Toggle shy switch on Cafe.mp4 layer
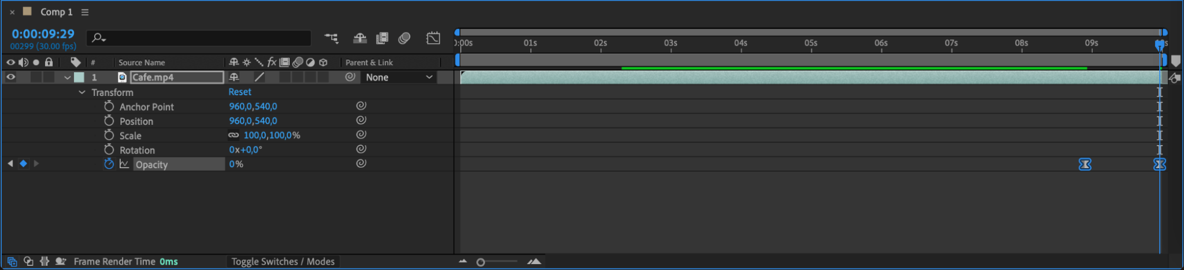This screenshot has width=1184, height=270. (234, 77)
